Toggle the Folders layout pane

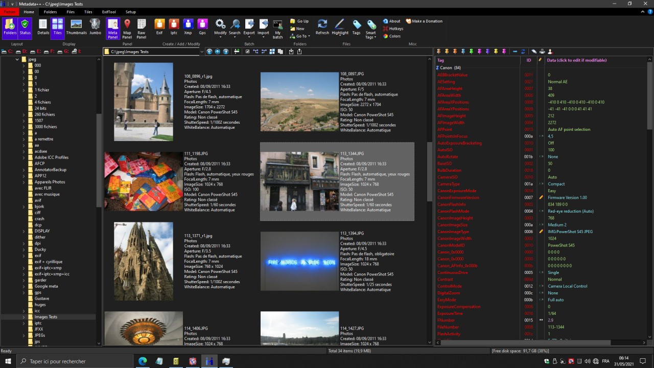(x=10, y=27)
